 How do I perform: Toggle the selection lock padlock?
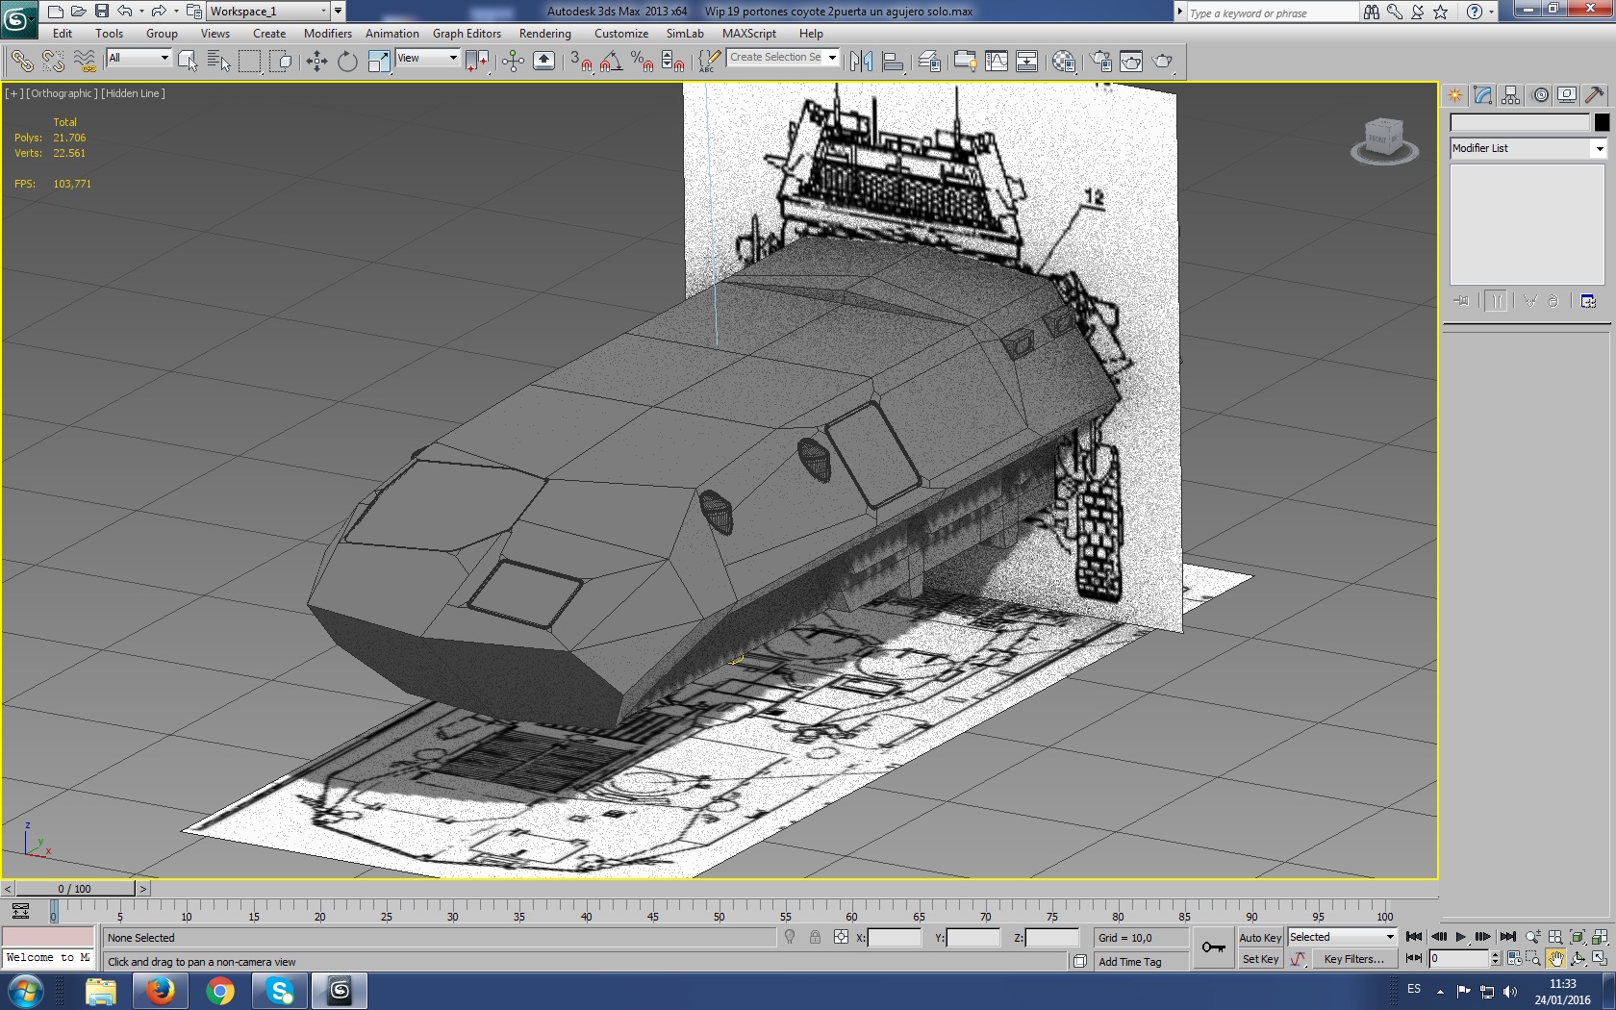(815, 937)
